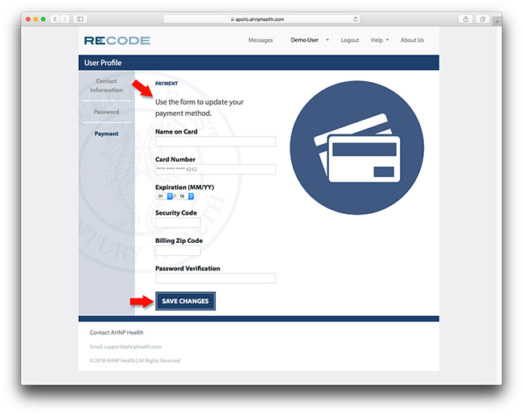Viewport: 523px width, 415px height.
Task: Open a new tab with plus button
Action: tap(496, 22)
